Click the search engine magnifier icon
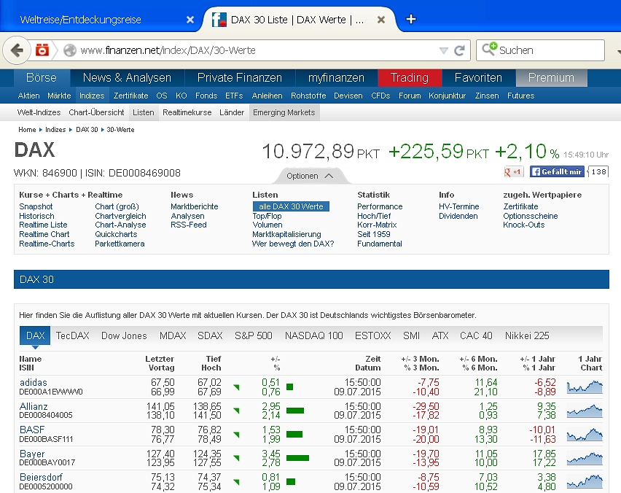 coord(489,49)
